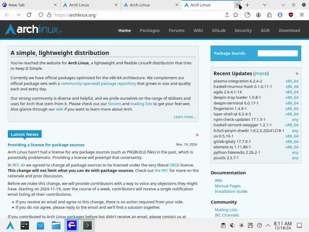
Task: Open the GitLab navigation item
Action: 218,31
